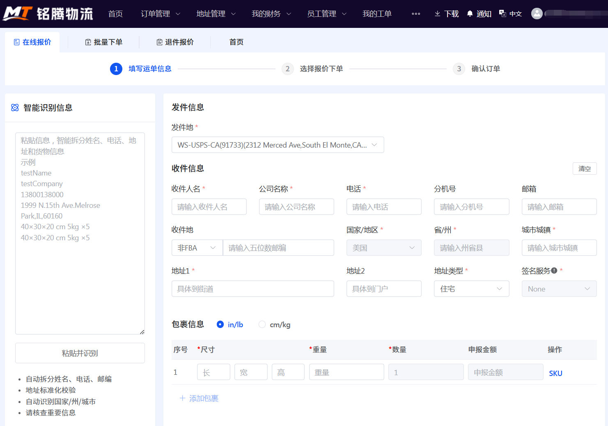Expand the 员工管理 navigation menu
Image resolution: width=608 pixels, height=426 pixels.
point(327,14)
